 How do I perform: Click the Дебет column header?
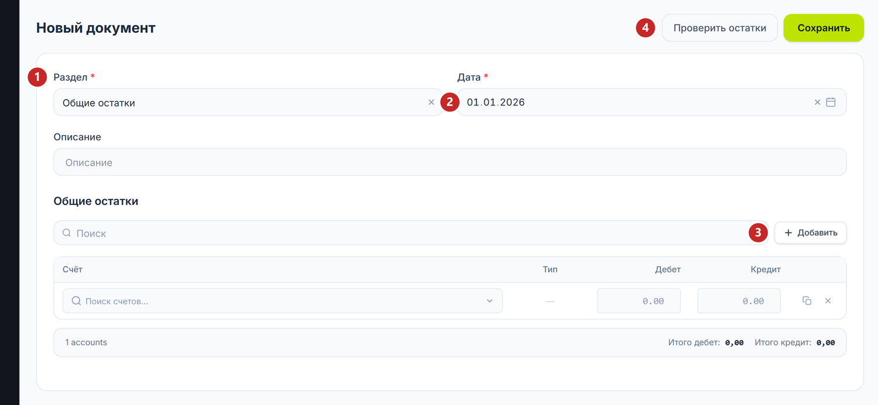coord(668,270)
